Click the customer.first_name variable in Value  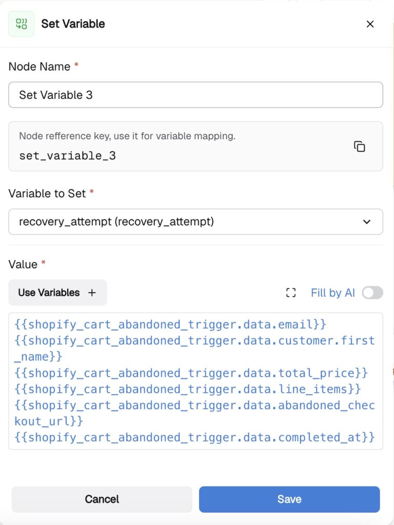(x=194, y=341)
